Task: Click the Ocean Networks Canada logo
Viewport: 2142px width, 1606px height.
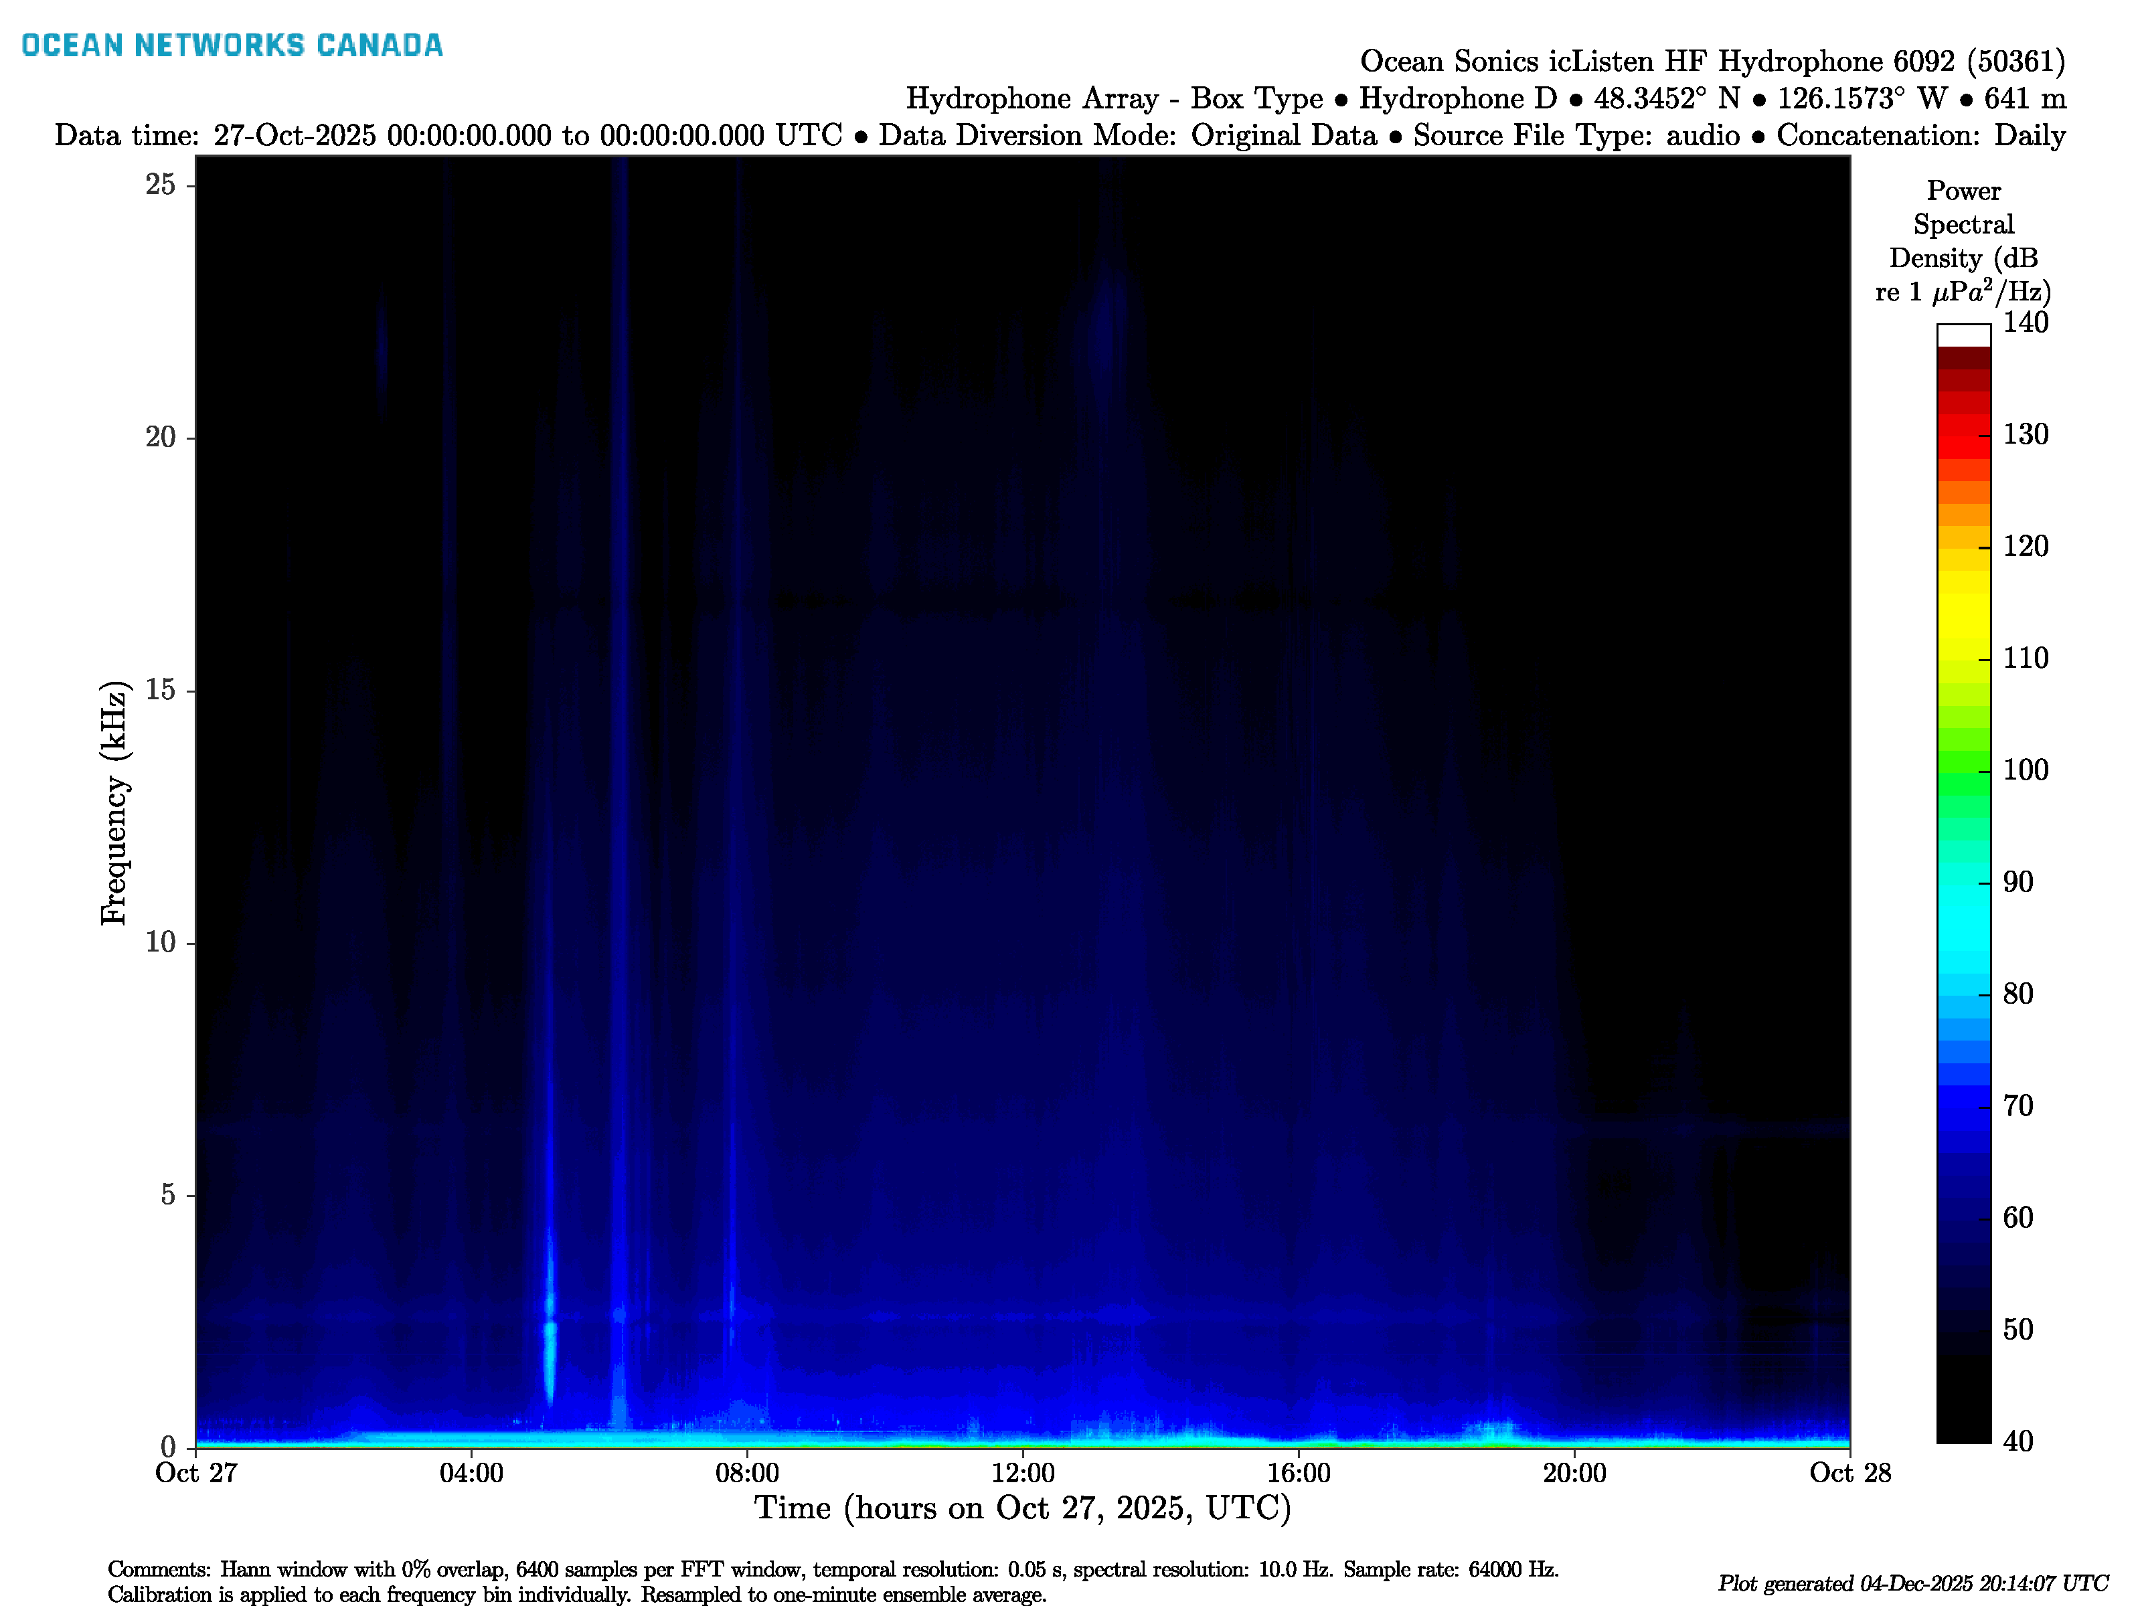Action: (x=232, y=46)
